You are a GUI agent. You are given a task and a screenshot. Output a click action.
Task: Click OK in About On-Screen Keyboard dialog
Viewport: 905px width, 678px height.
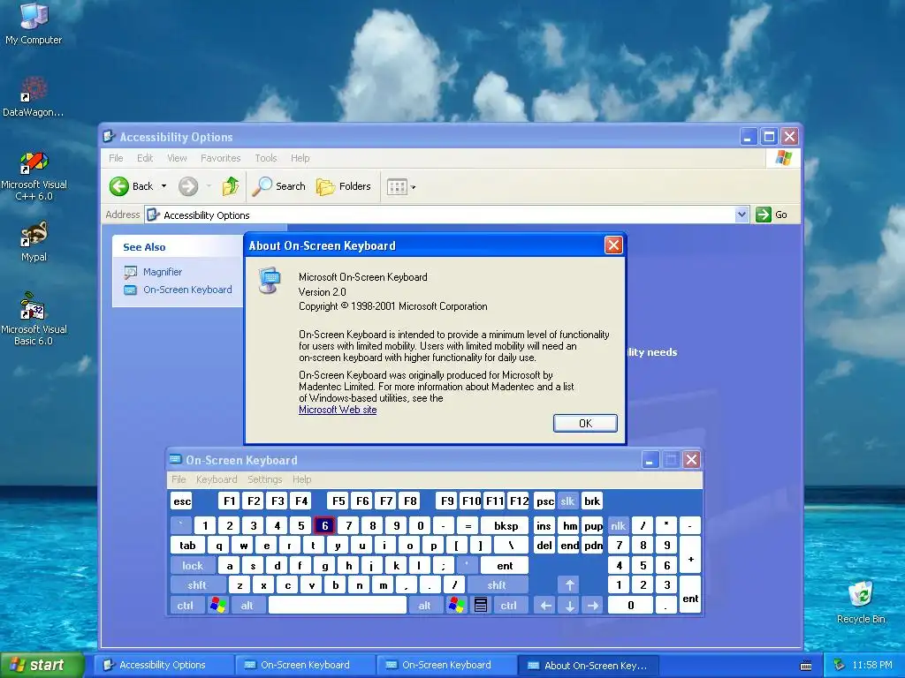[585, 423]
